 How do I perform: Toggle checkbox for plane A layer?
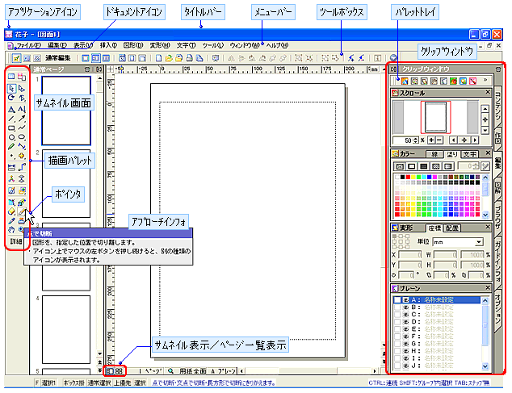[397, 299]
